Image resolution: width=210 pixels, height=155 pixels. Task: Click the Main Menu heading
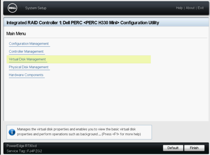pyautogui.click(x=16, y=34)
